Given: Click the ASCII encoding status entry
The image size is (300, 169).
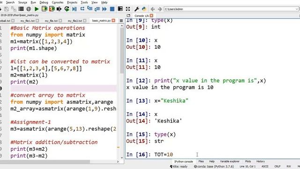Looking at the screenshot, I should pos(265,167).
